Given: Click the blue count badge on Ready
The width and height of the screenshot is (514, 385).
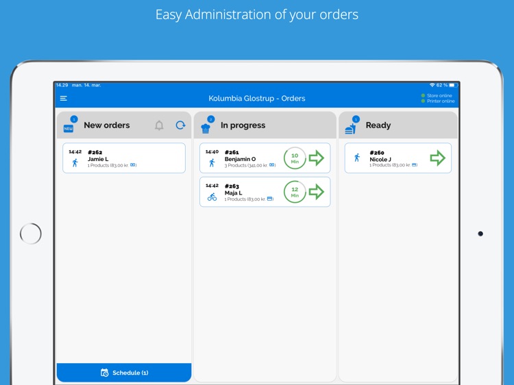Looking at the screenshot, I should pos(356,119).
